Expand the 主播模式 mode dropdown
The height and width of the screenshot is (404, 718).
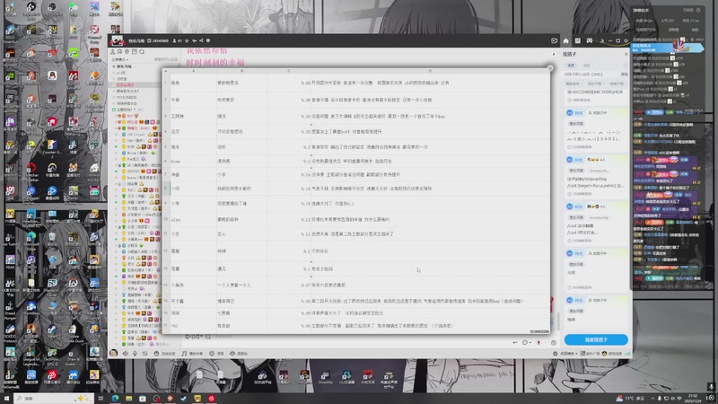(120, 59)
